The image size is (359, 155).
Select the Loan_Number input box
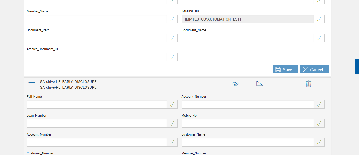tap(97, 123)
